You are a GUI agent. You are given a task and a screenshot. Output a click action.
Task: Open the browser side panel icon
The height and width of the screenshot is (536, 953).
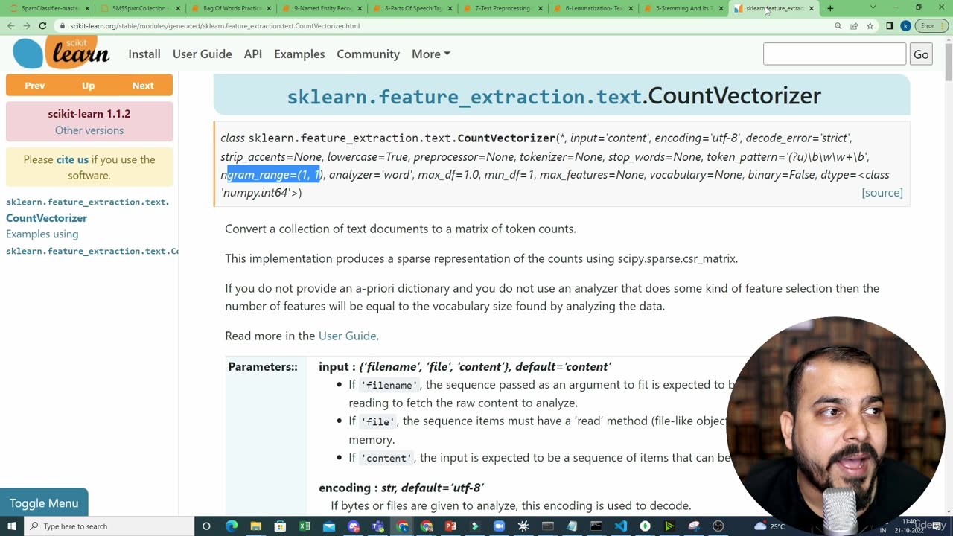[890, 25]
